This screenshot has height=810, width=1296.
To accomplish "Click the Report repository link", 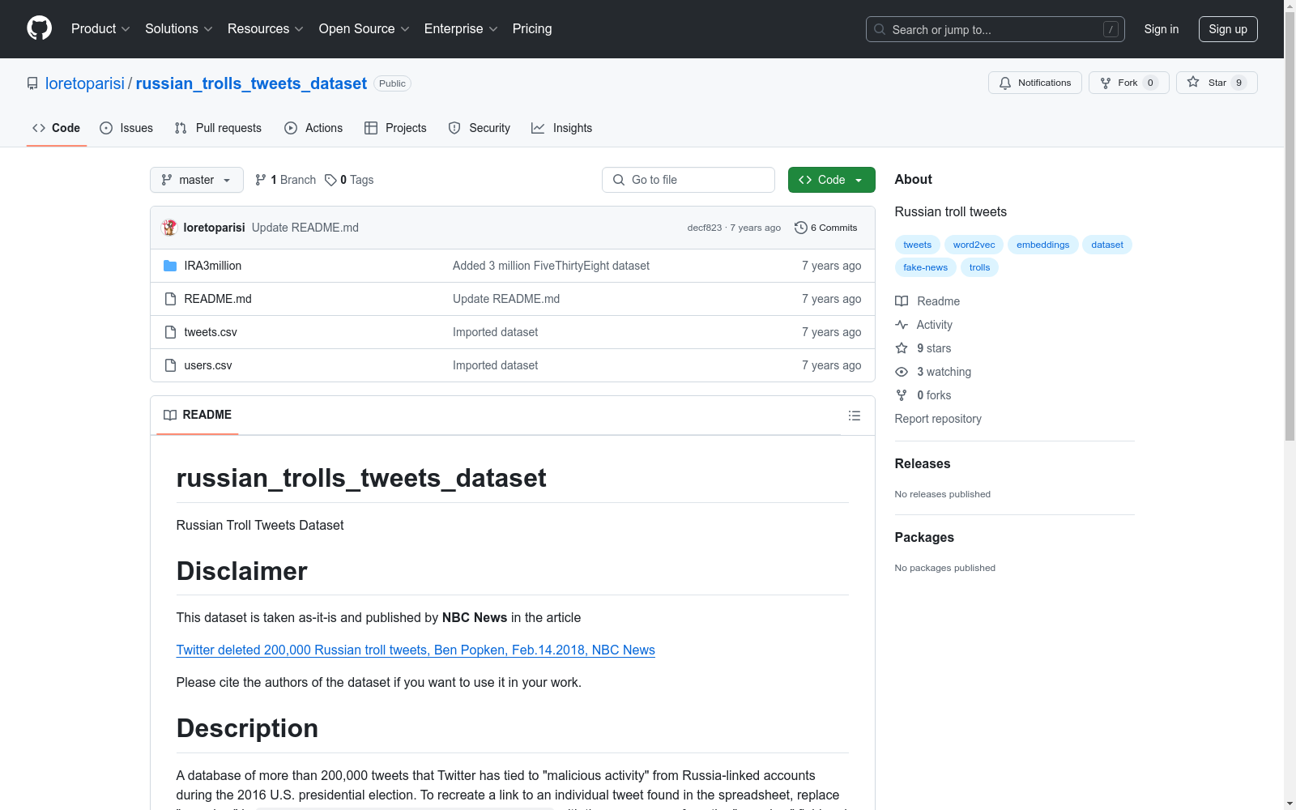I will [x=938, y=419].
